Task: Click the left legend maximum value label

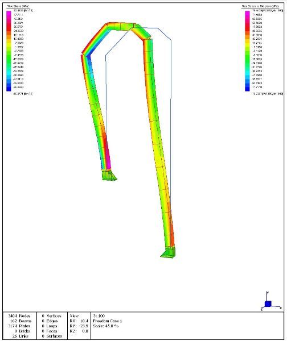Action: click(x=23, y=11)
